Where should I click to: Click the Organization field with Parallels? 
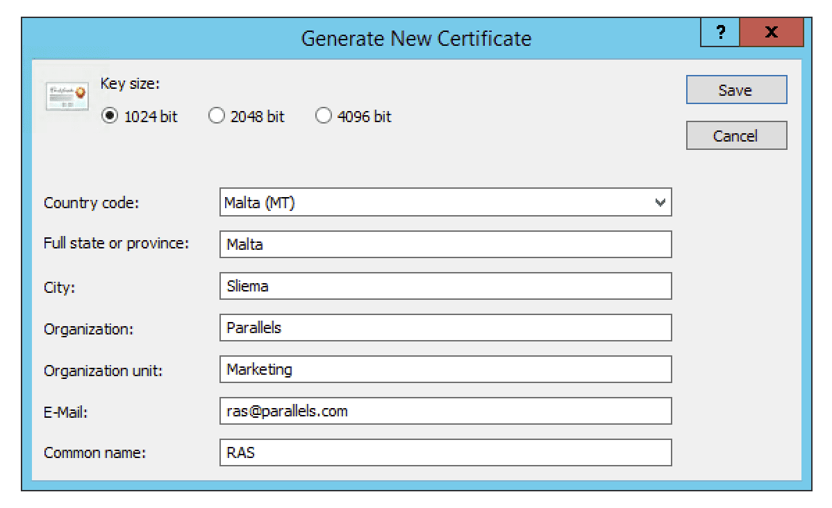click(444, 328)
